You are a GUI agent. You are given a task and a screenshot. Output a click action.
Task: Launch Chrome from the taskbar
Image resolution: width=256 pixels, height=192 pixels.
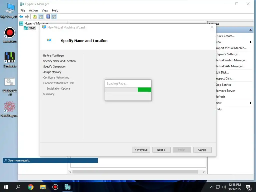(x=30, y=187)
